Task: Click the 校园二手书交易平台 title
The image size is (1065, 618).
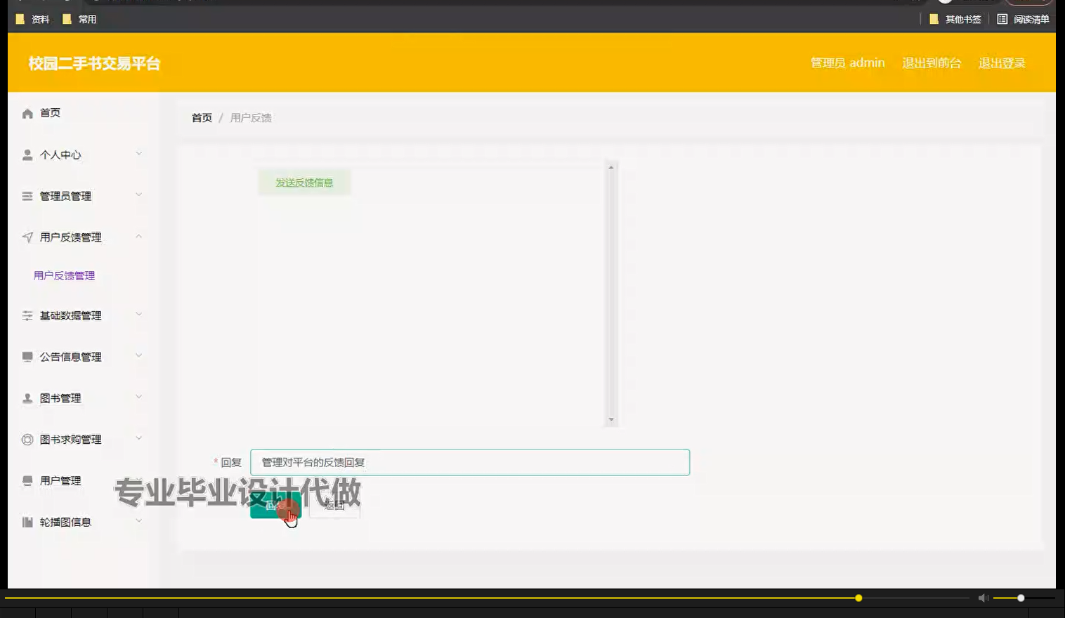Action: click(x=94, y=64)
